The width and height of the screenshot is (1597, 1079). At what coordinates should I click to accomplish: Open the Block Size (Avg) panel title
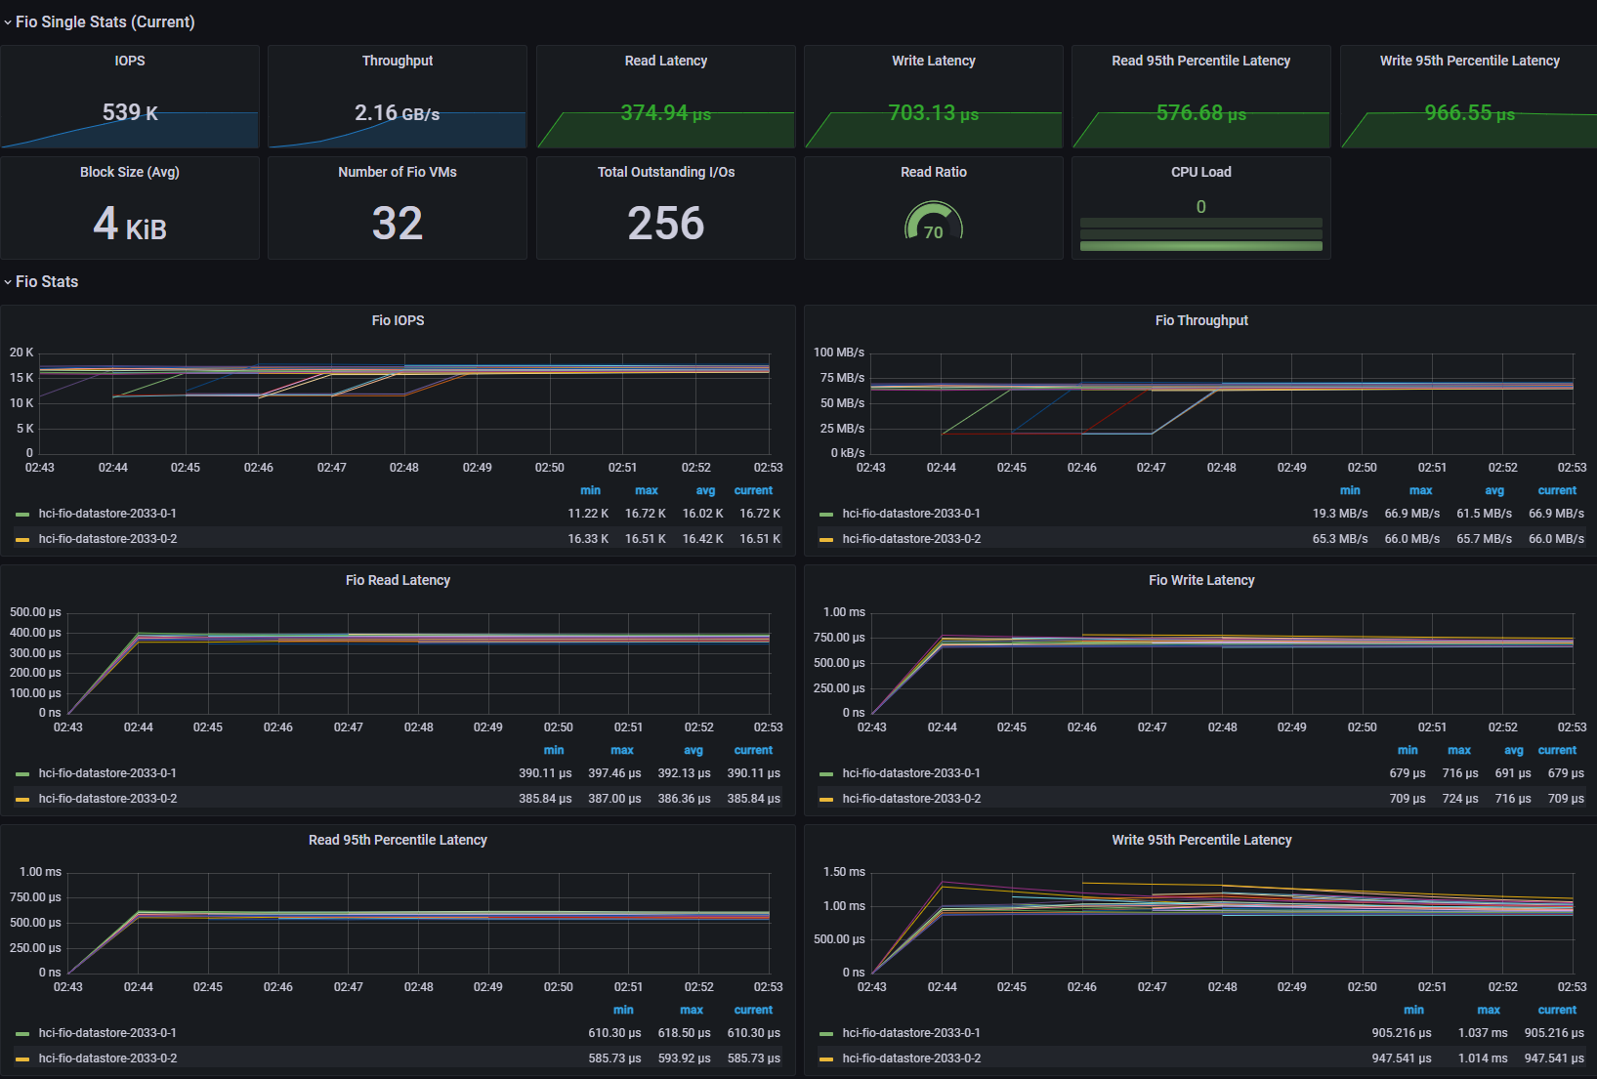pyautogui.click(x=130, y=172)
